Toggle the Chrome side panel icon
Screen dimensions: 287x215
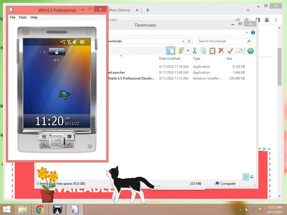pos(258,20)
